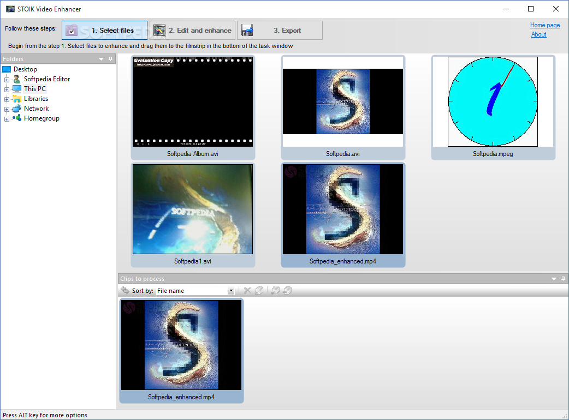Expand Libraries tree node
This screenshot has width=569, height=420.
click(x=7, y=99)
